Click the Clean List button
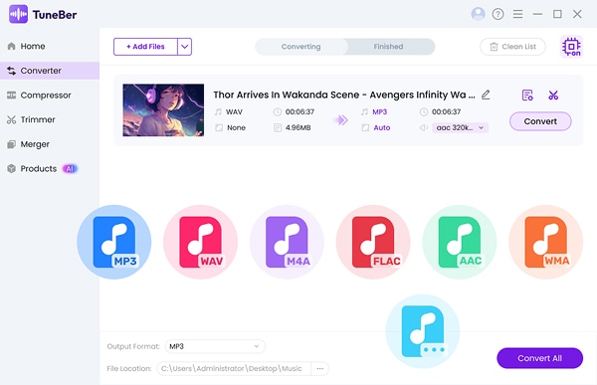This screenshot has width=597, height=385. click(x=512, y=47)
